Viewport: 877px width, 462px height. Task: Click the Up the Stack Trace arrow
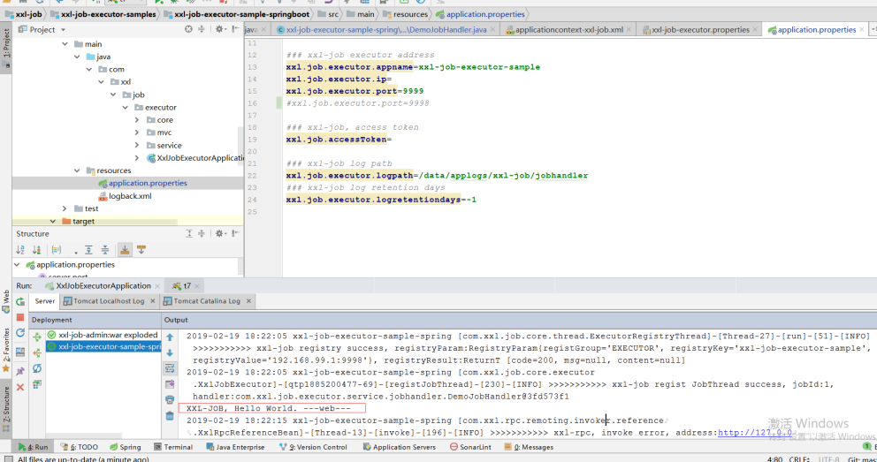point(170,337)
